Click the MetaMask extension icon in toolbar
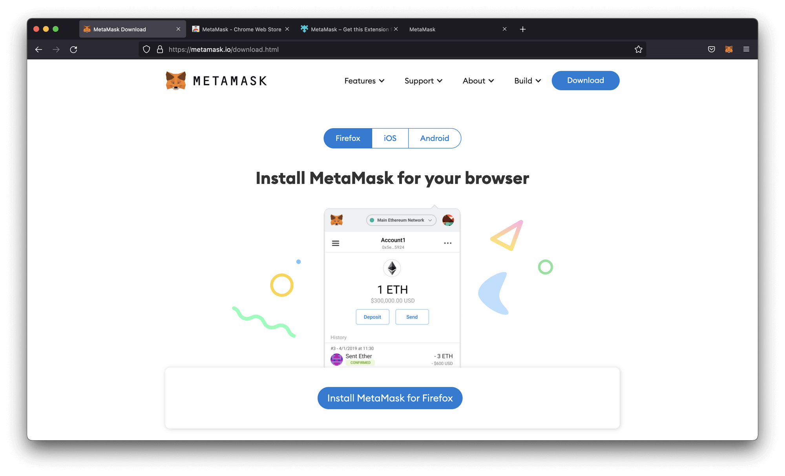This screenshot has height=476, width=785. coord(728,49)
